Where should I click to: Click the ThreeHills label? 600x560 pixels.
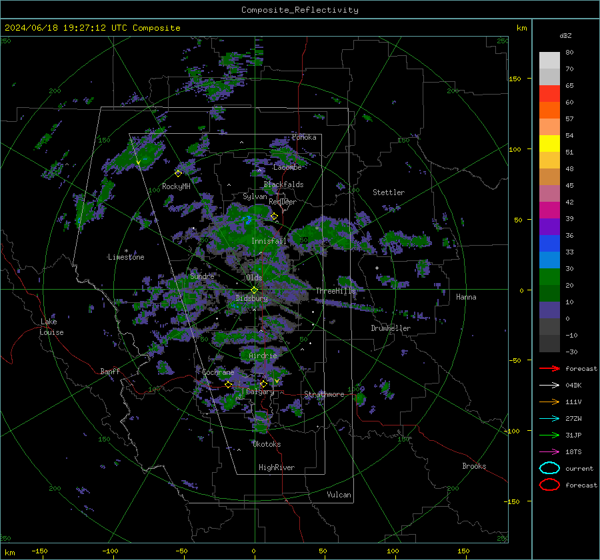click(x=335, y=291)
